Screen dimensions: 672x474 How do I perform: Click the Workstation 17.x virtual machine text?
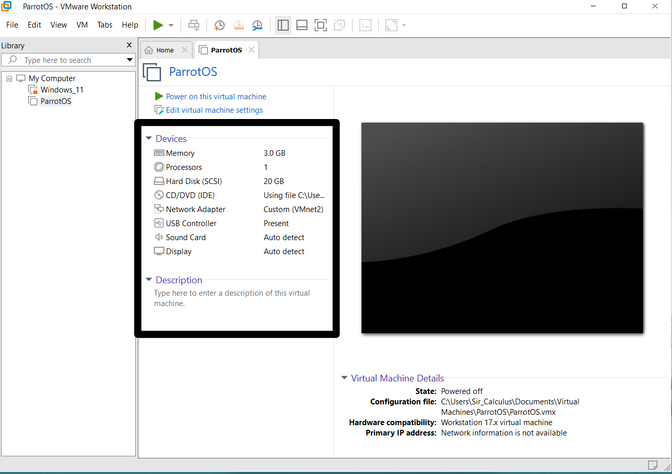coord(497,423)
